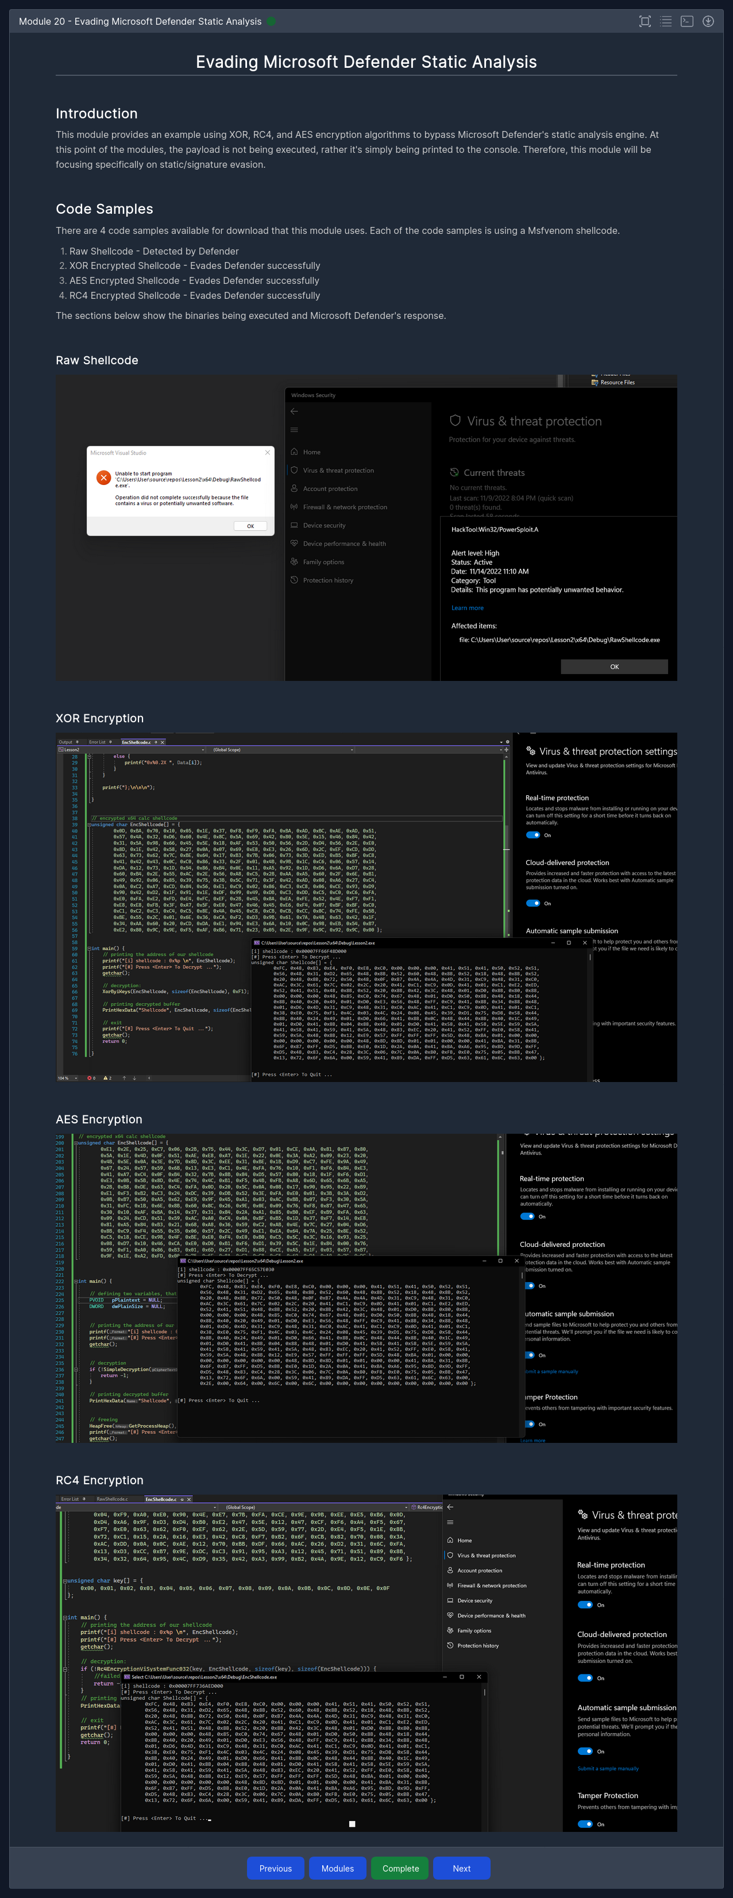733x1898 pixels.
Task: Click the list item 'XOR Encrypted Shellcode - Evades Defender successfully'
Action: (195, 266)
